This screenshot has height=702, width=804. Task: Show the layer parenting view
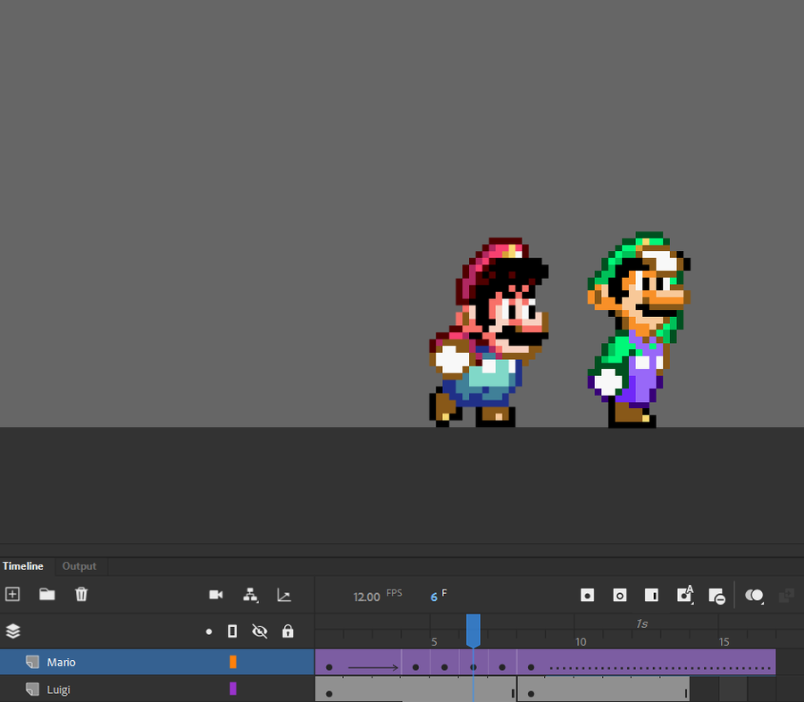click(250, 595)
